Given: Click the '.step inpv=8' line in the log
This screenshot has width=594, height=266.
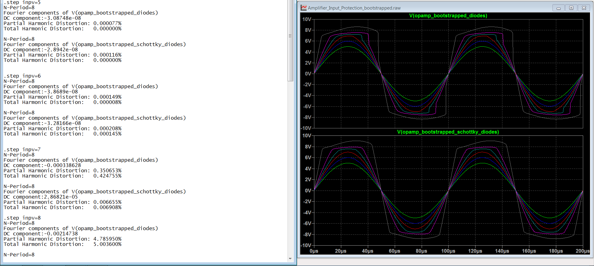Looking at the screenshot, I should [22, 218].
